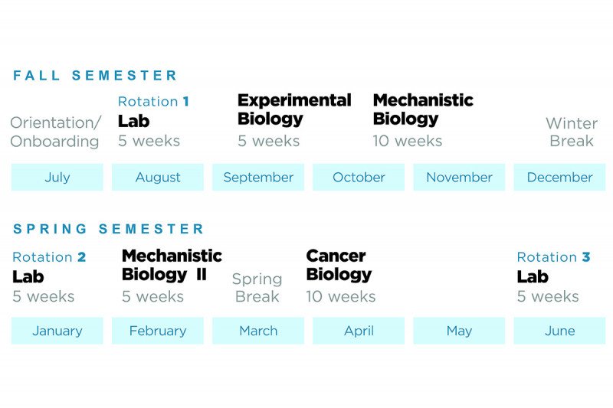
Task: Select the April month box
Action: [x=359, y=331]
